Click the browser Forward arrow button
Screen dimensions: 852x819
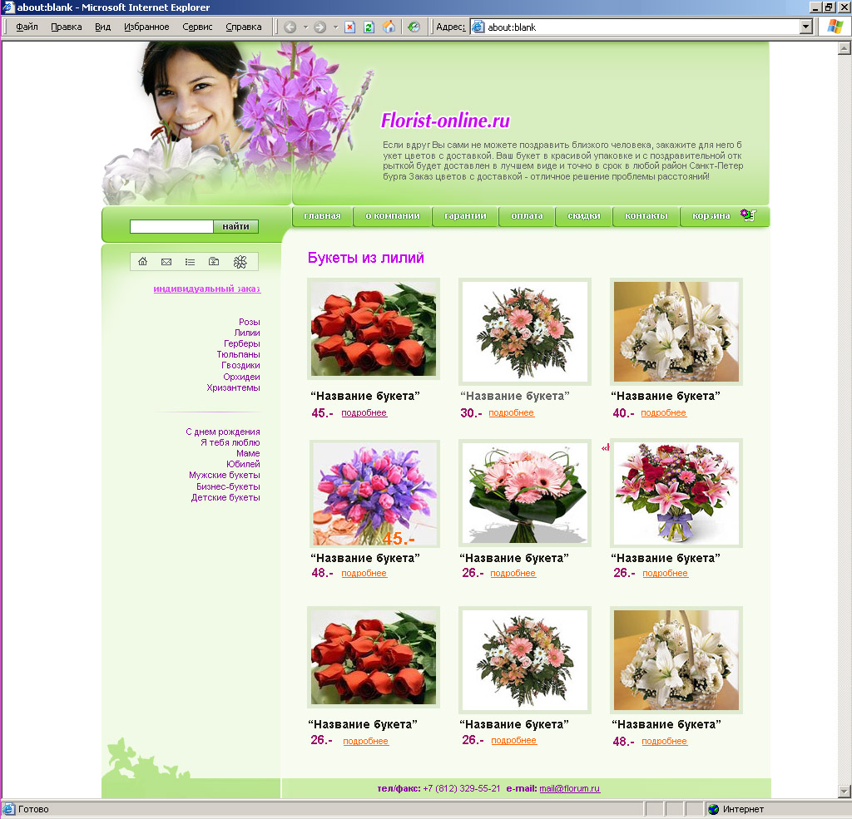[320, 27]
